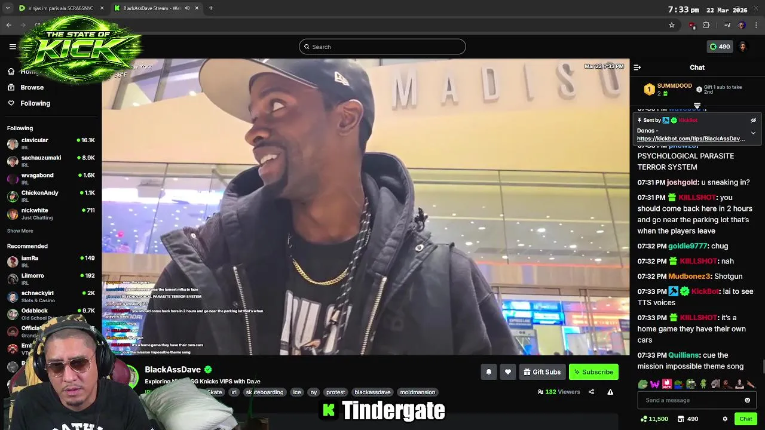Open the 490 Kicks balance in header
765x430 pixels.
pos(720,47)
